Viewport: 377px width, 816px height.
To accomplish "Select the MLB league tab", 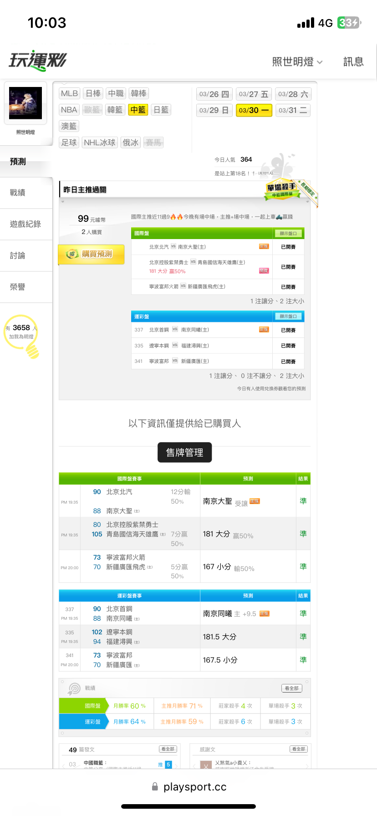I will (x=69, y=93).
